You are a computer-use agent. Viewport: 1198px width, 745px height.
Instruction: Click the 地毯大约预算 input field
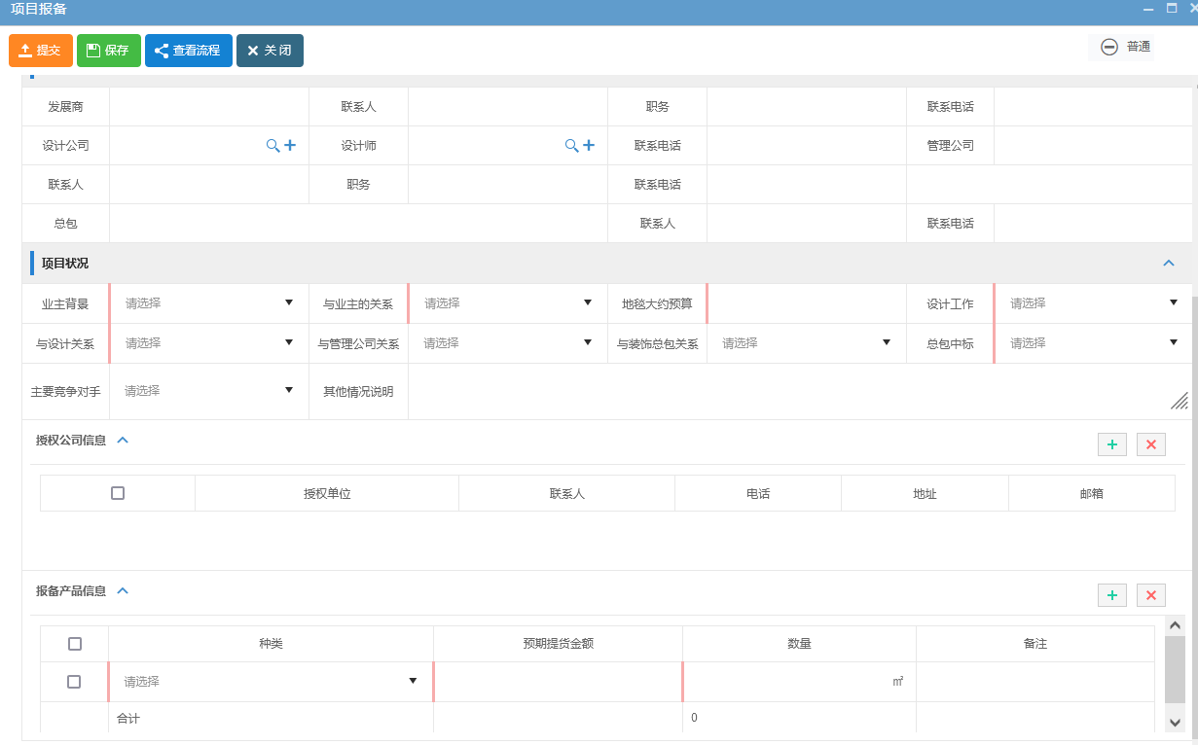[806, 302]
